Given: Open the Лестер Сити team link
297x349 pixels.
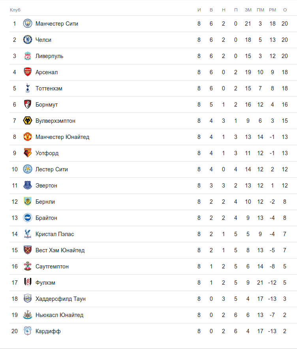Looking at the screenshot, I should 52,169.
